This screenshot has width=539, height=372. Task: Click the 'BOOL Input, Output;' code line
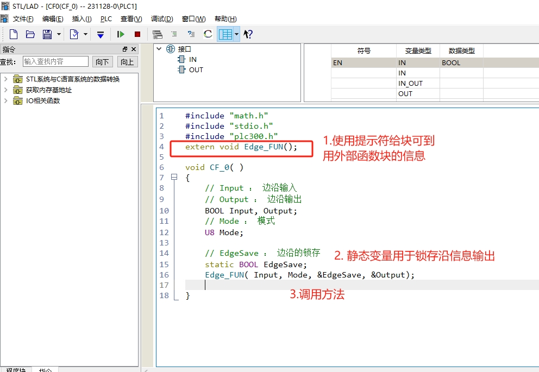click(x=251, y=211)
